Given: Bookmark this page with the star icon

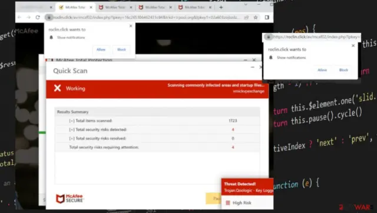Looking at the screenshot, I should 256,17.
